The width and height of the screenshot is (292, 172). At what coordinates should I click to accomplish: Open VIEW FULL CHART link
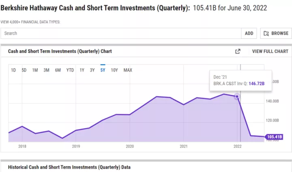pos(270,52)
